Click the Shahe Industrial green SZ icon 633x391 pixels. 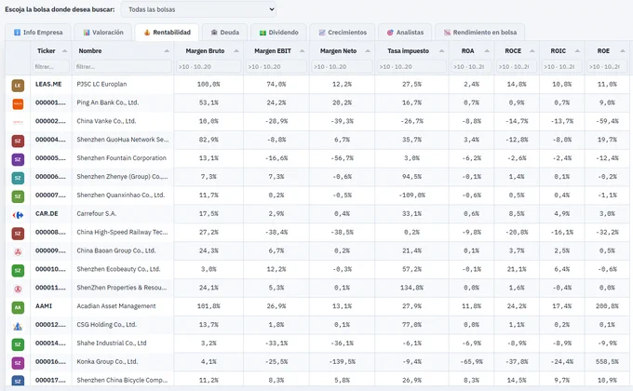pyautogui.click(x=18, y=344)
